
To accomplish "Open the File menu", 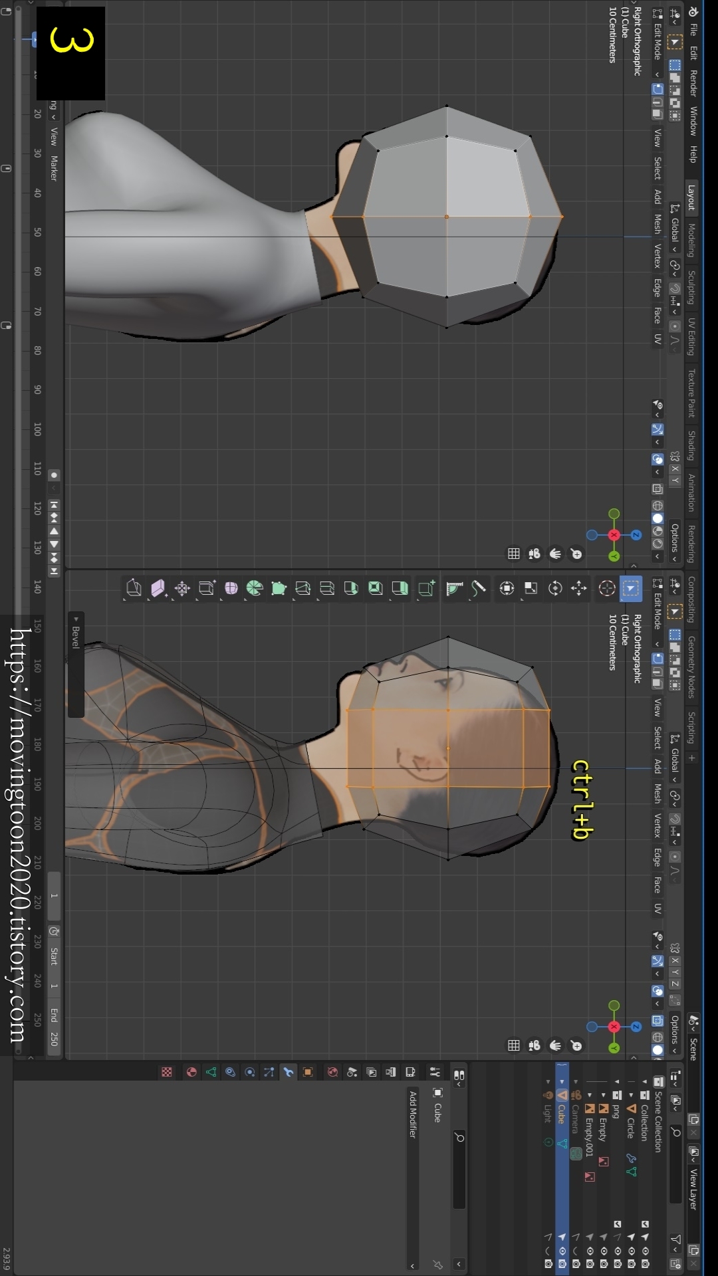I will 693,30.
